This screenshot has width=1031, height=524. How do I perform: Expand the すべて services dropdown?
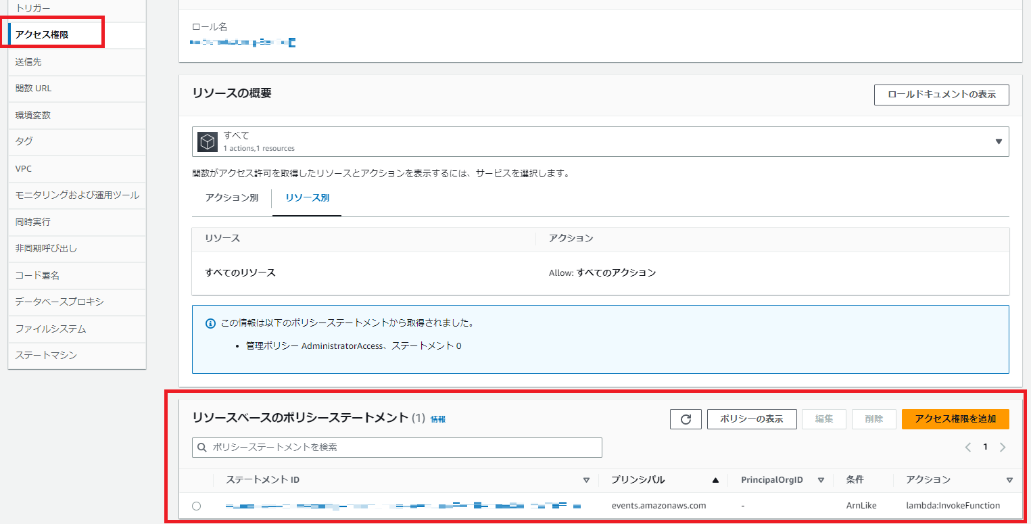999,141
